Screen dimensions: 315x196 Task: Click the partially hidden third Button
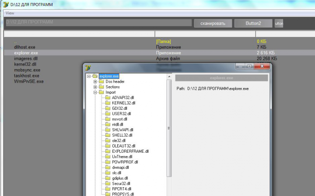(279, 24)
